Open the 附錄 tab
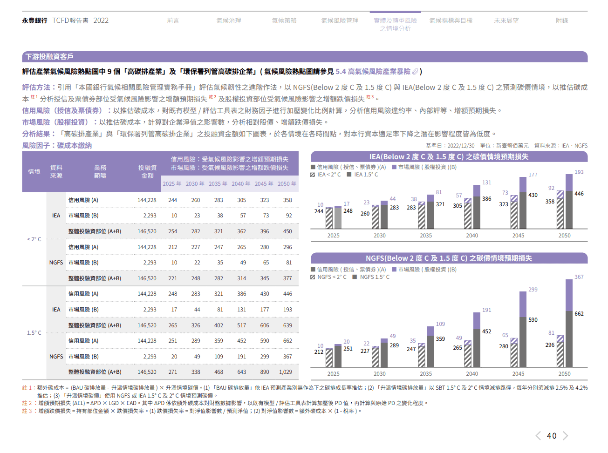Image resolution: width=608 pixels, height=453 pixels. click(x=562, y=20)
